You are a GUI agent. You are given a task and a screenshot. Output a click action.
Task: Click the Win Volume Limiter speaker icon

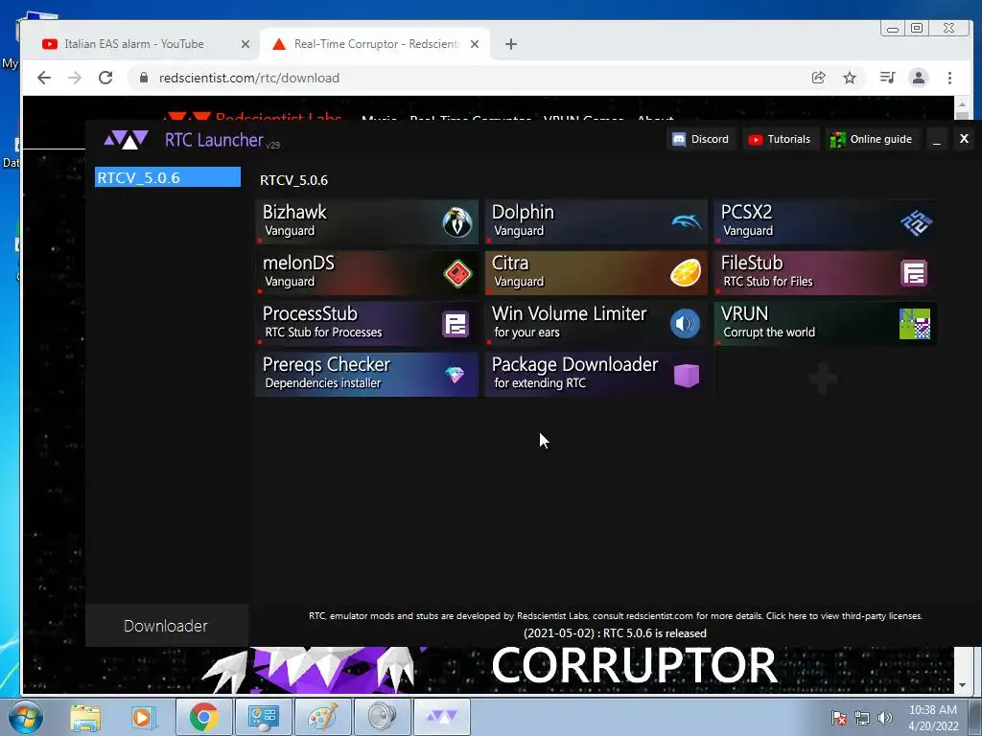coord(685,324)
